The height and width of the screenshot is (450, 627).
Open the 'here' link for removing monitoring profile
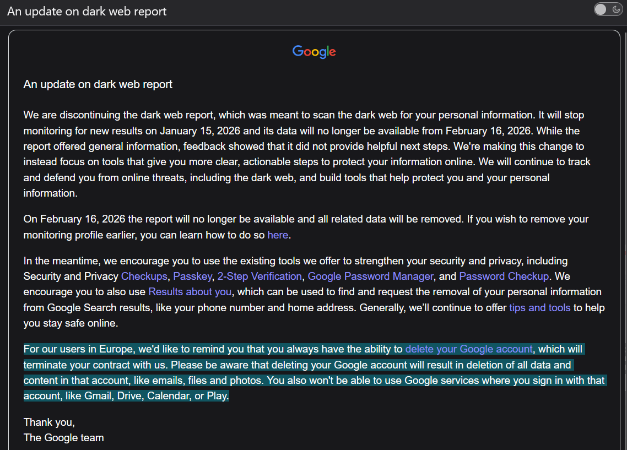pyautogui.click(x=278, y=235)
